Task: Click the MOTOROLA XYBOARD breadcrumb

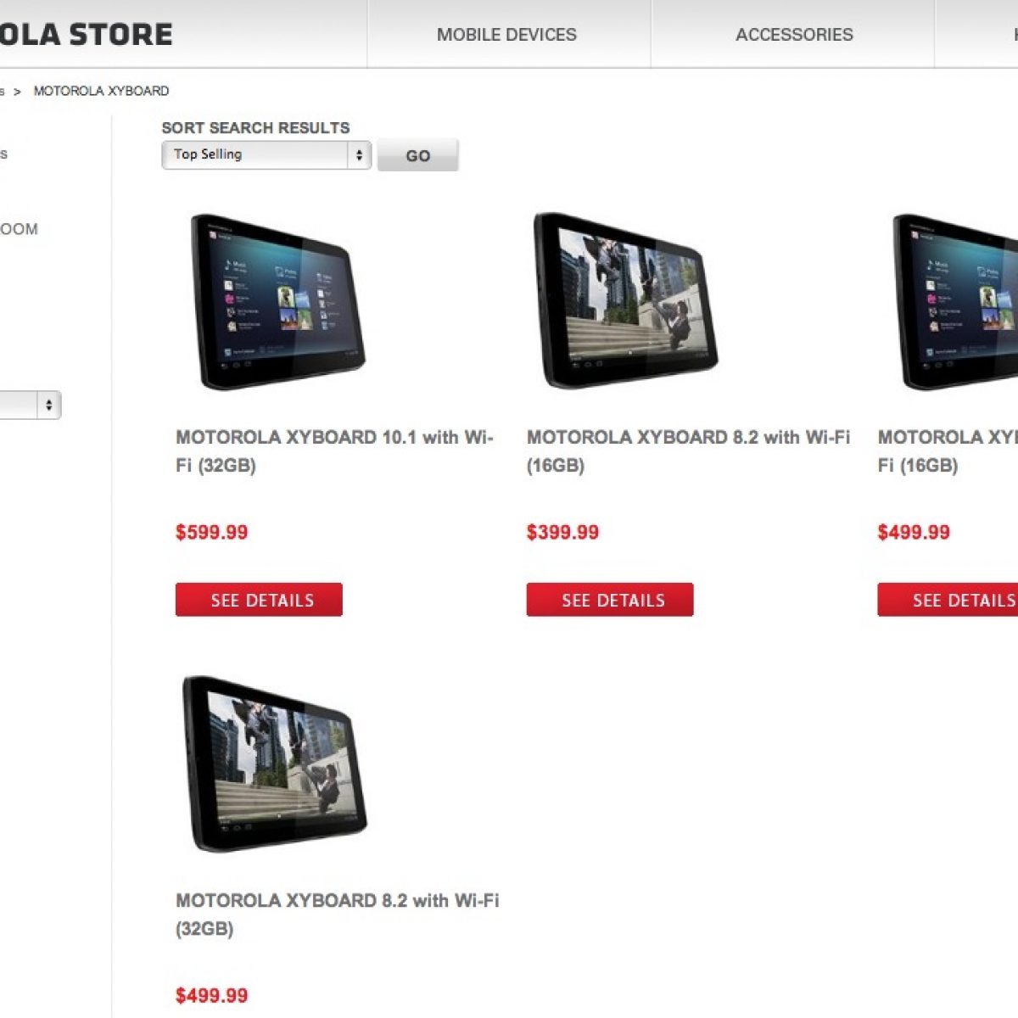Action: coord(101,91)
